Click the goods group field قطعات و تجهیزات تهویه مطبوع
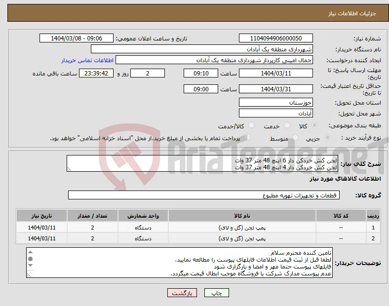The height and width of the screenshot is (306, 389). pos(204,195)
